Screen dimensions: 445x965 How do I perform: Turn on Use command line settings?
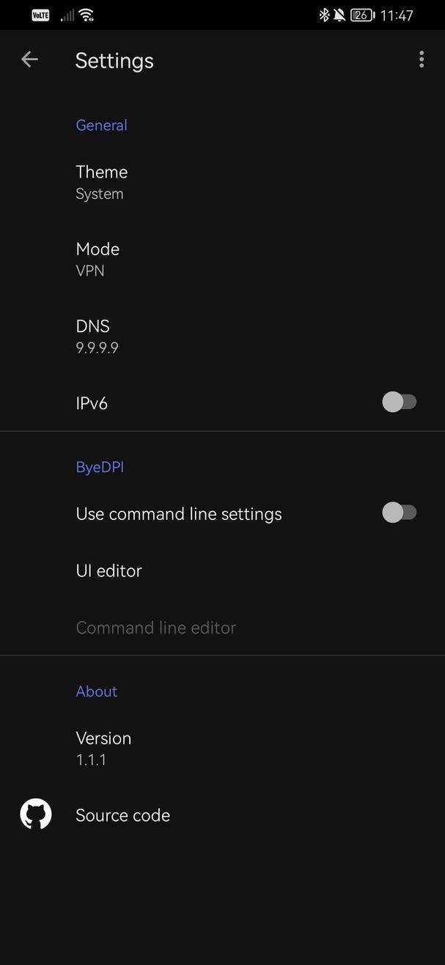pyautogui.click(x=400, y=513)
